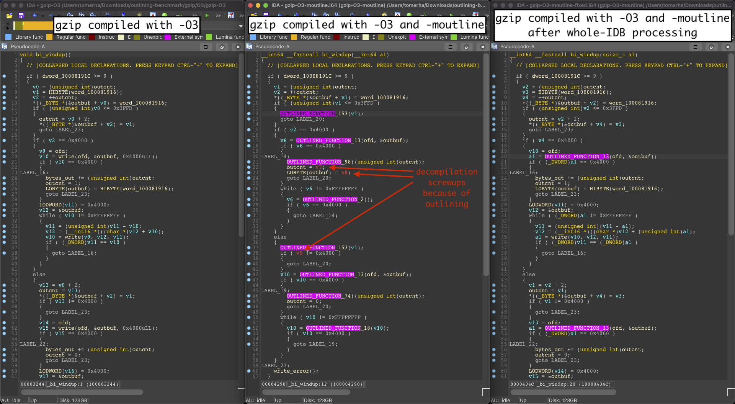Maximize the Pseudocode-A pane in left window
This screenshot has height=404, width=735.
(206, 47)
